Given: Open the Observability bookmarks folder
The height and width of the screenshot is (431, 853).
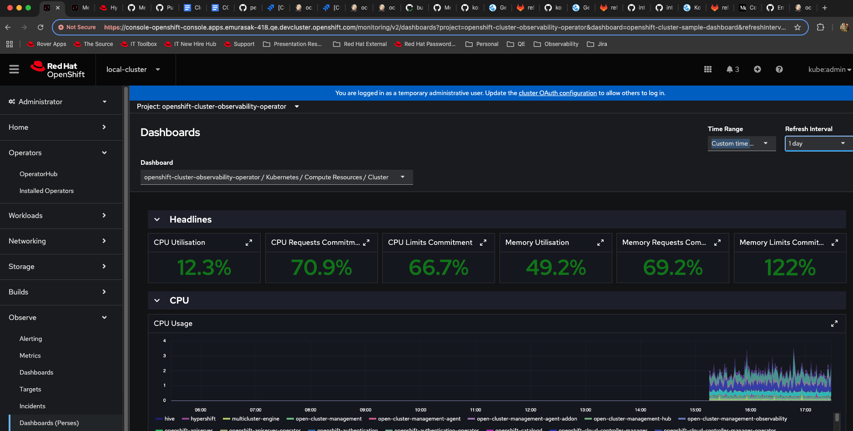Looking at the screenshot, I should [x=556, y=44].
